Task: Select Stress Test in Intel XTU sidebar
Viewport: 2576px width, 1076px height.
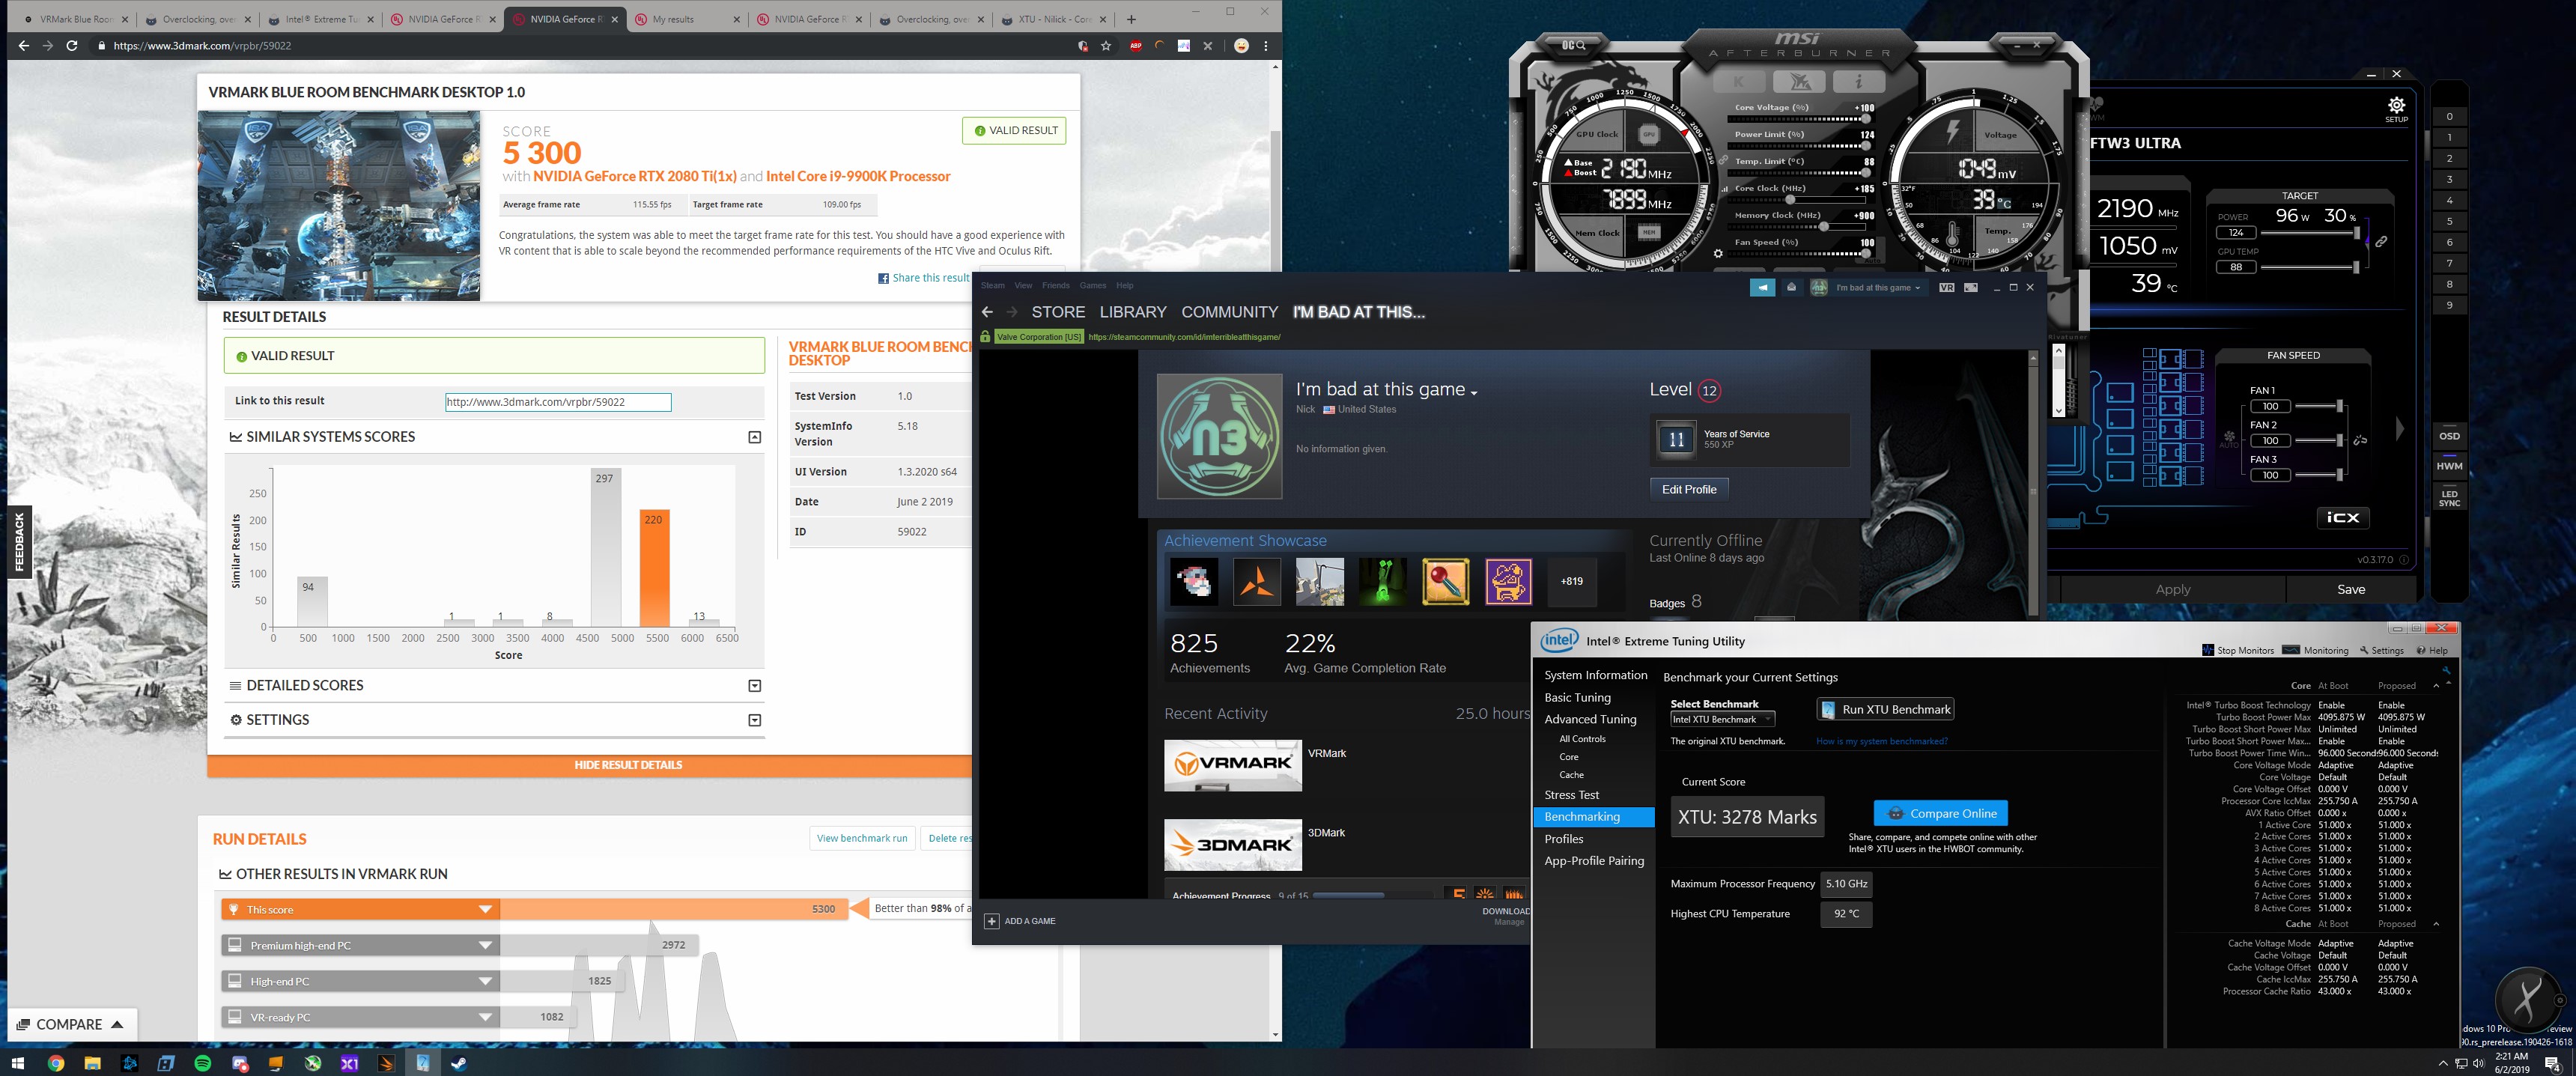Action: 1571,795
